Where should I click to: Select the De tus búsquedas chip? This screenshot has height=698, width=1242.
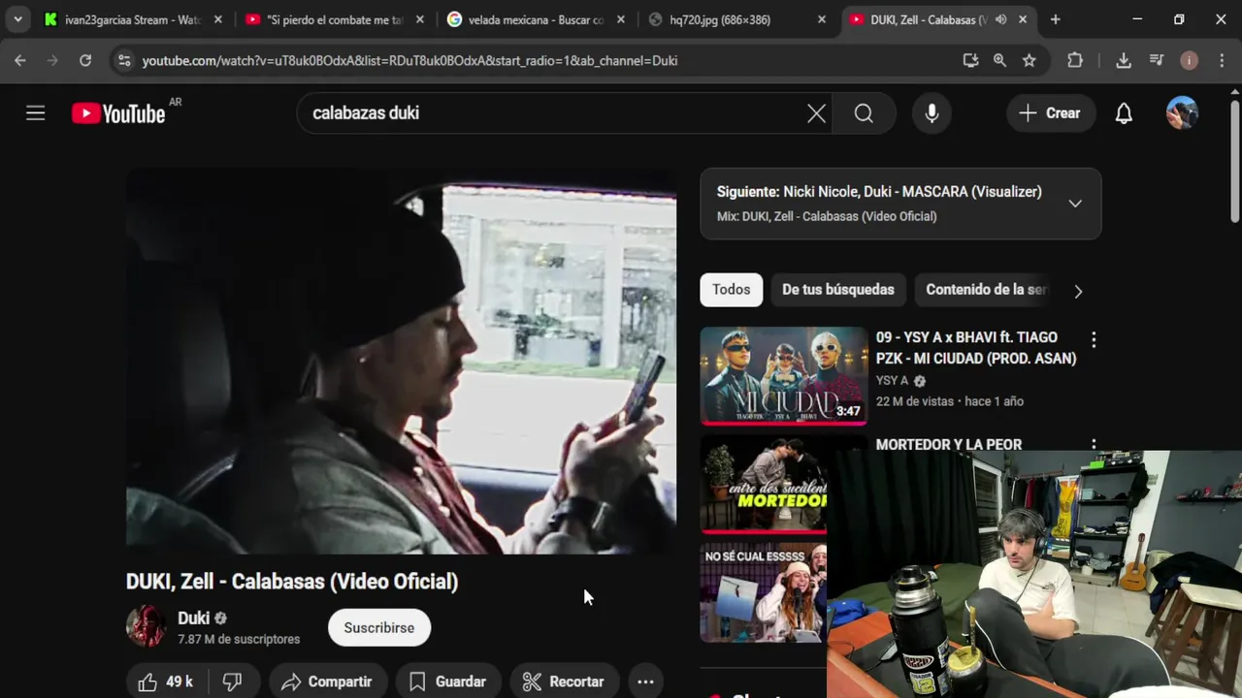click(838, 290)
